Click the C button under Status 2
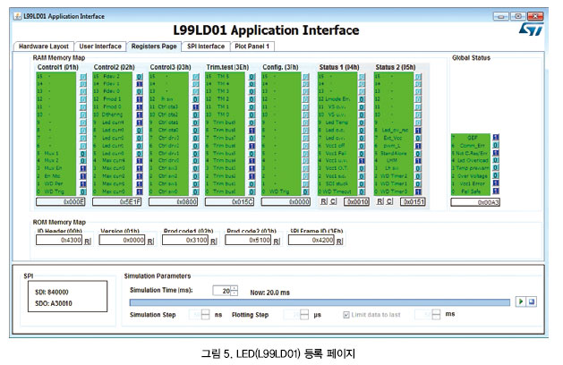This screenshot has height=365, width=563. click(389, 201)
